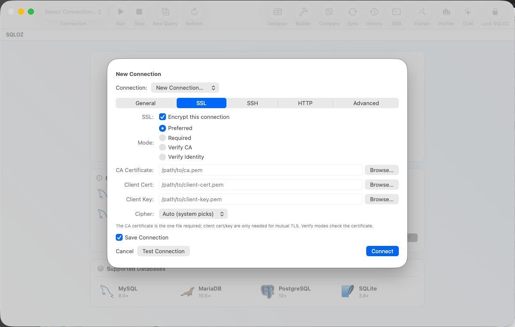Viewport: 515px width, 327px height.
Task: Click the SQLOZ title label
Action: [x=15, y=34]
